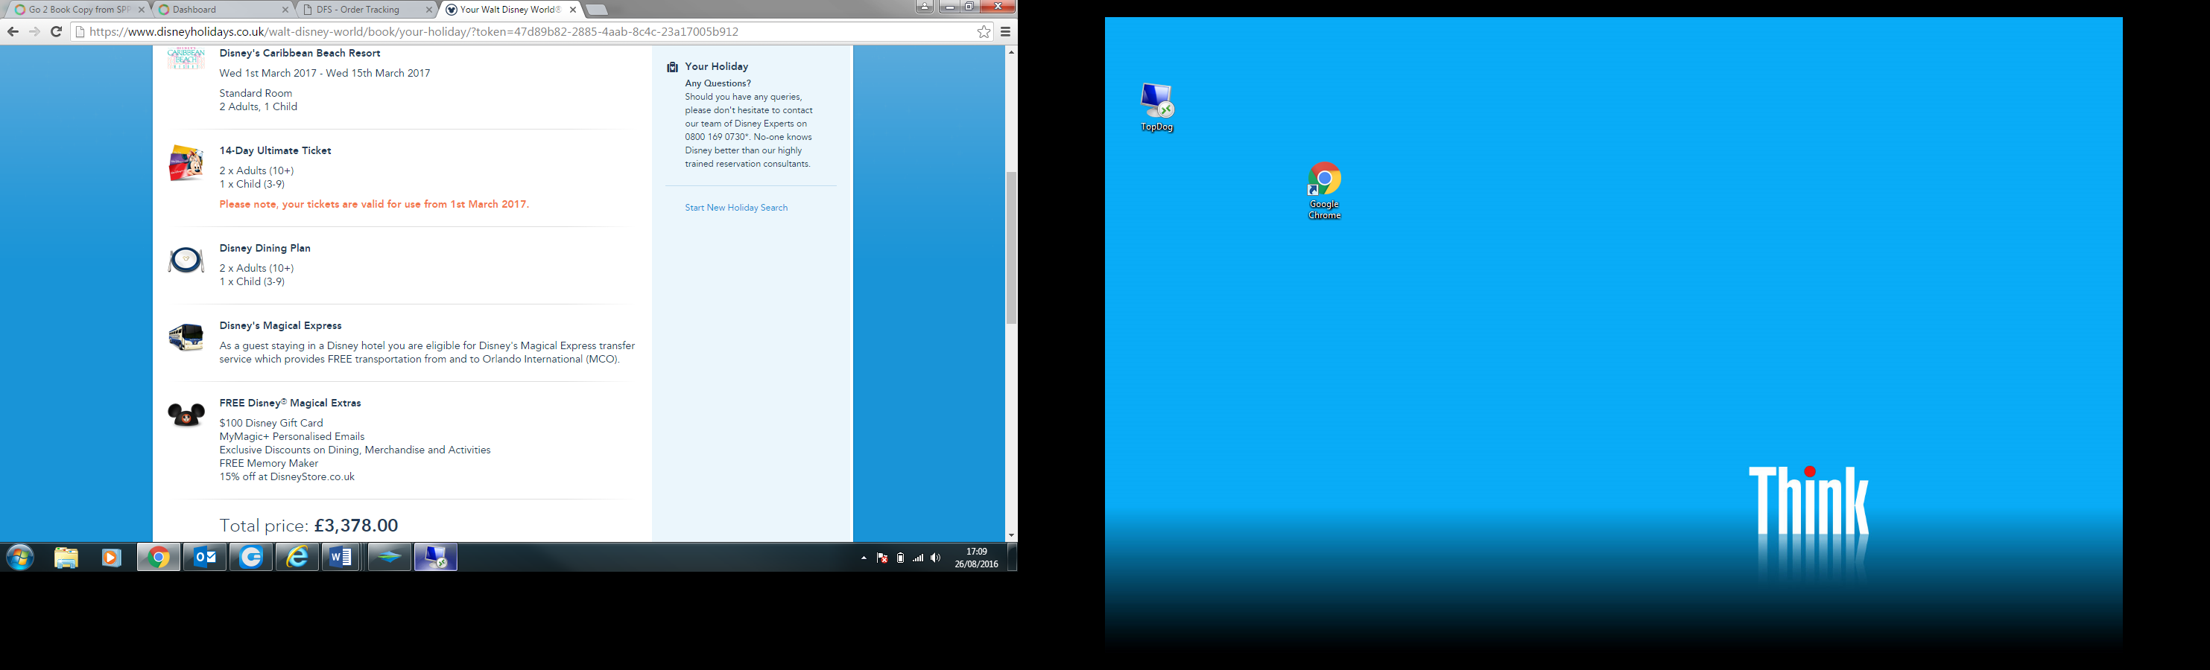
Task: Click the Any Questions? sidebar heading
Action: (x=718, y=83)
